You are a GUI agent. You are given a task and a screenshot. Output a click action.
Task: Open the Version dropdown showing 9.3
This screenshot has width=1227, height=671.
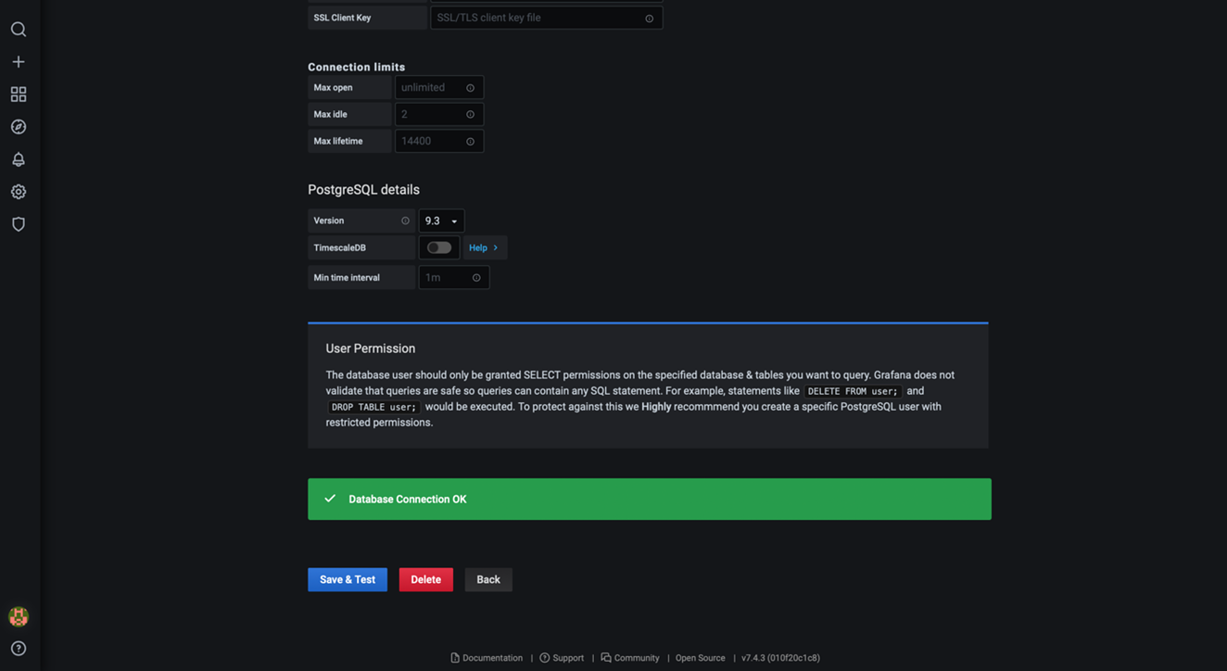(x=441, y=221)
